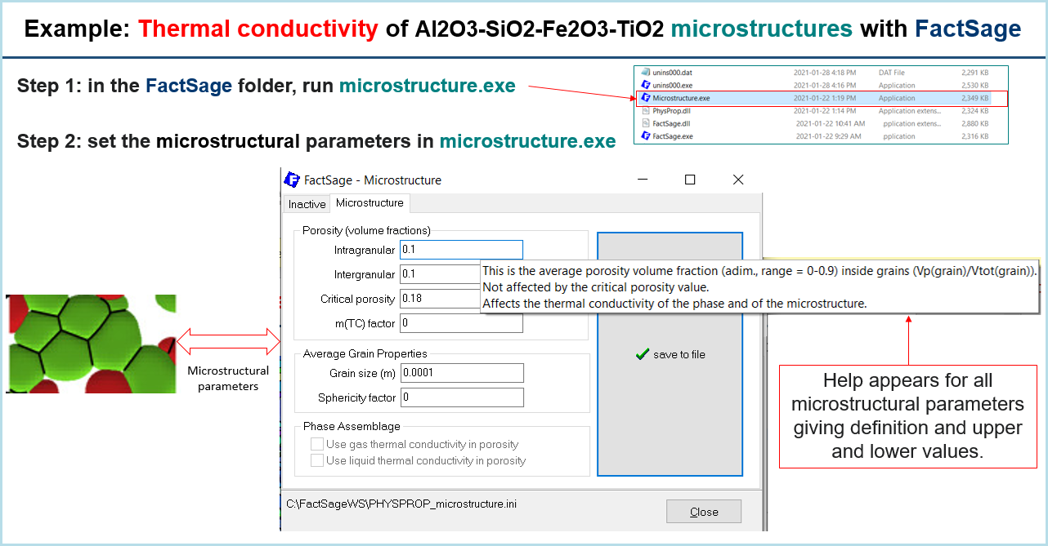Viewport: 1048px width, 546px height.
Task: Click the FactSage - Microstructure window title
Action: [x=373, y=180]
